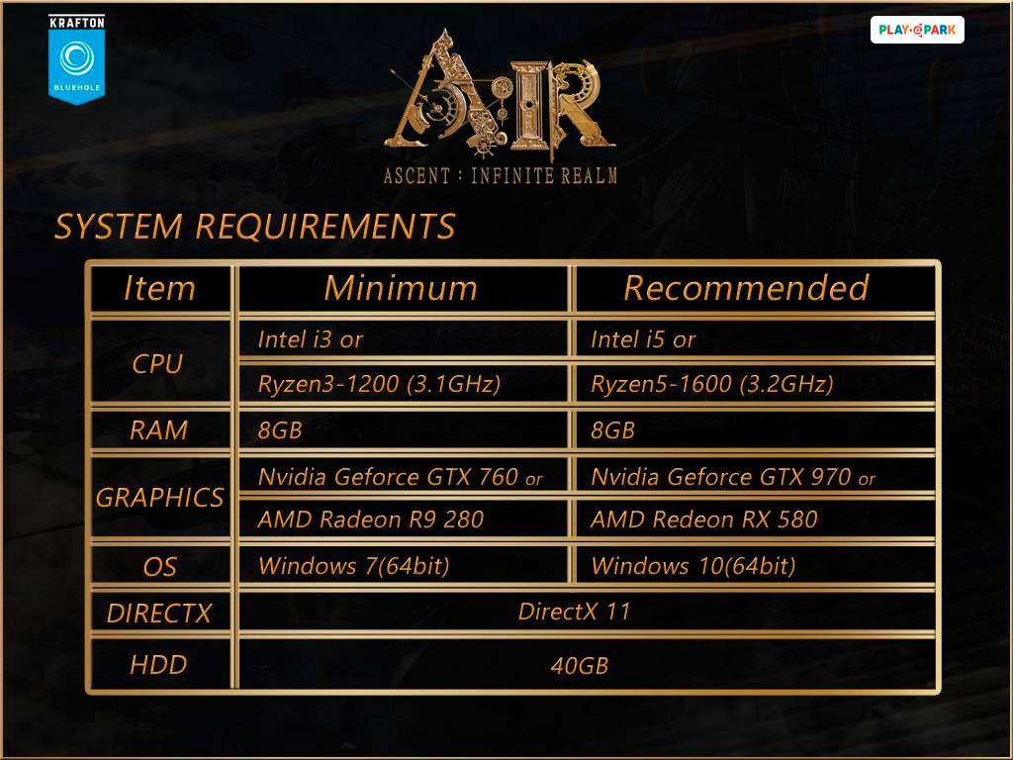Select the Recommended column header

746,288
